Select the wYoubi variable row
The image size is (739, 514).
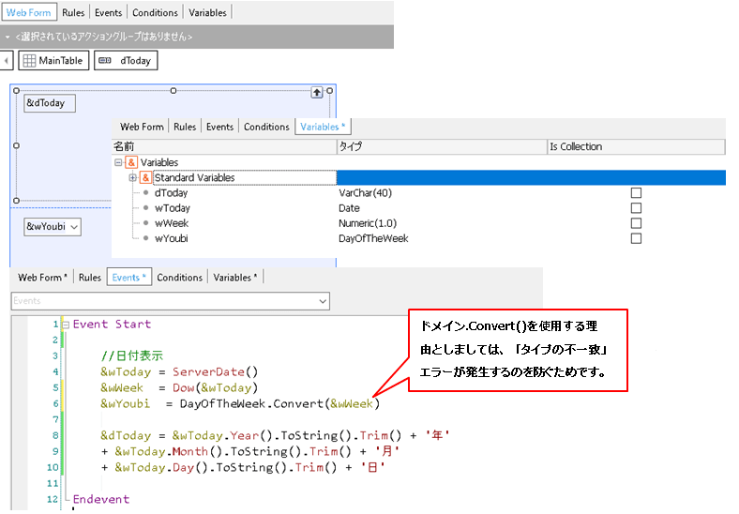tap(418, 238)
